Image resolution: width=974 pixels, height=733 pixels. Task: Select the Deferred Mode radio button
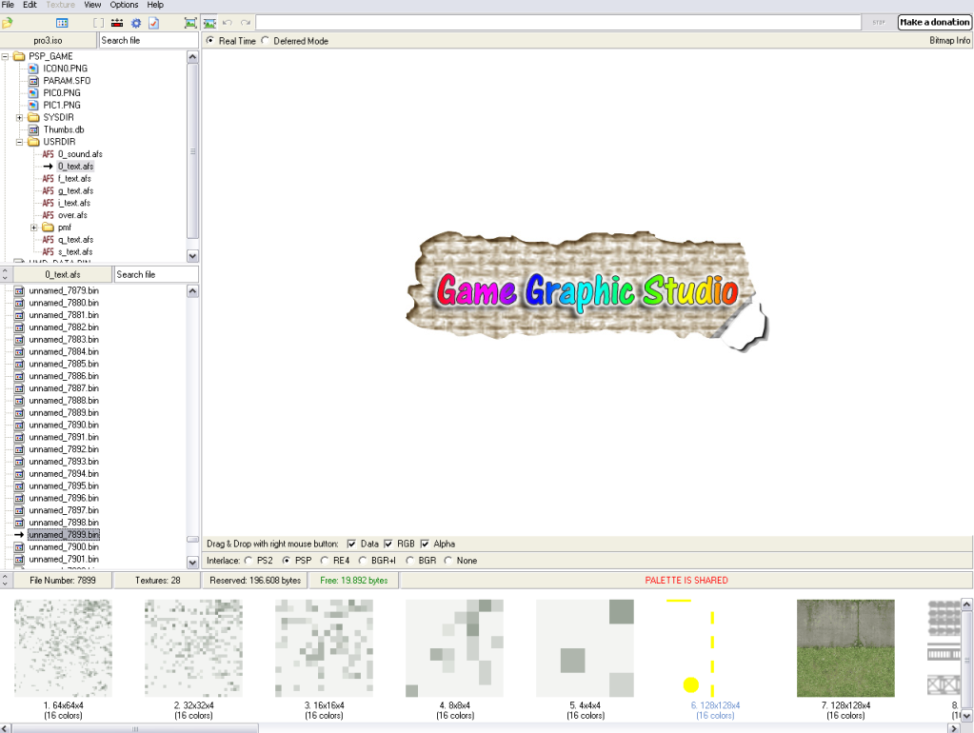point(266,40)
